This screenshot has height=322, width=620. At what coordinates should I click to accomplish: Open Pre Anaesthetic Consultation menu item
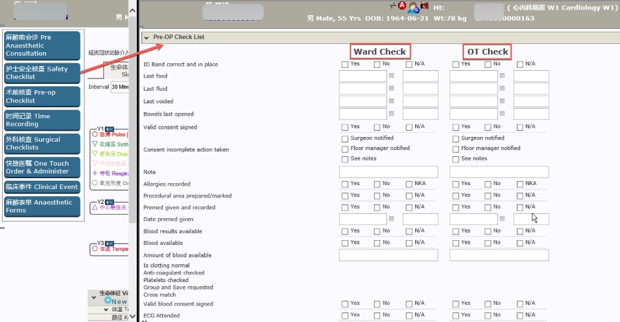coord(42,45)
